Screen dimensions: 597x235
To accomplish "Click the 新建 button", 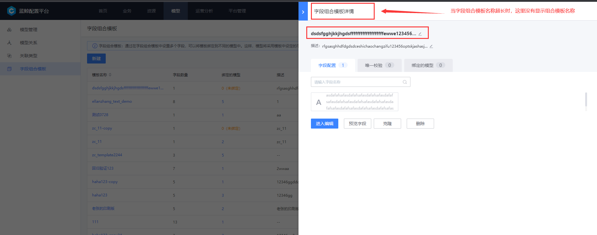I will (96, 59).
